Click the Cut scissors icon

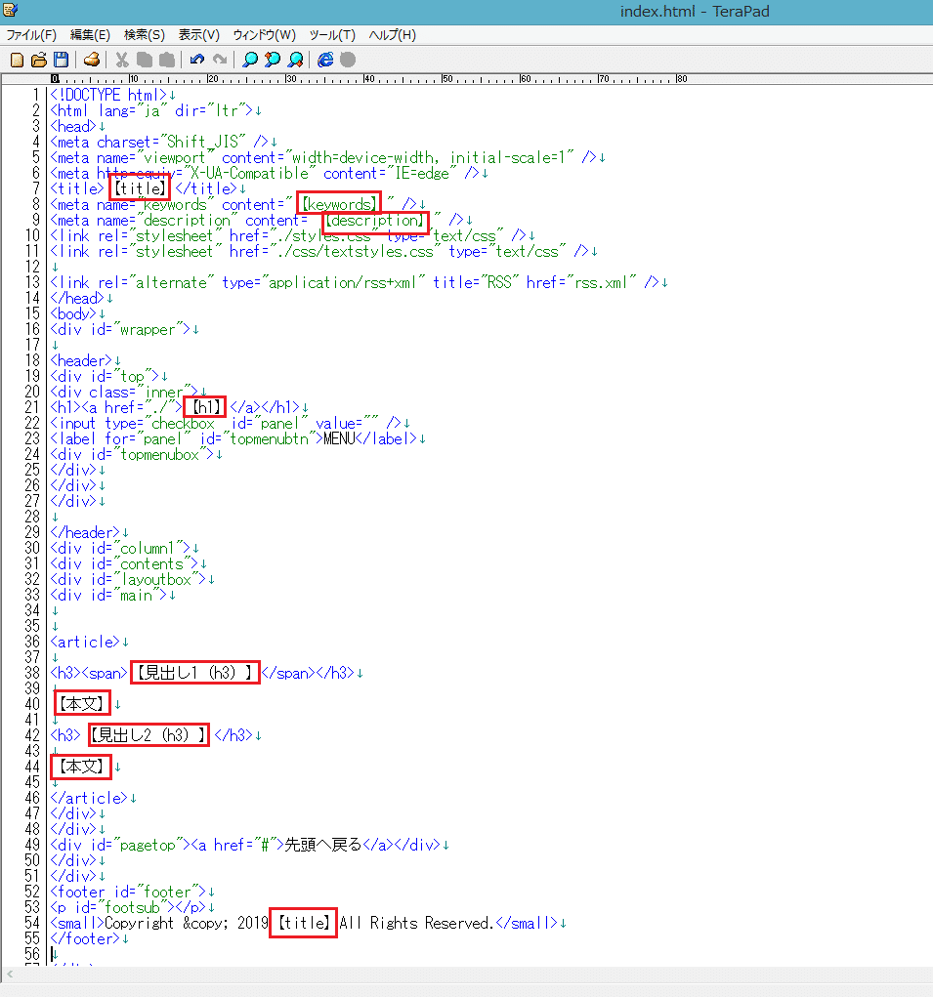(121, 60)
